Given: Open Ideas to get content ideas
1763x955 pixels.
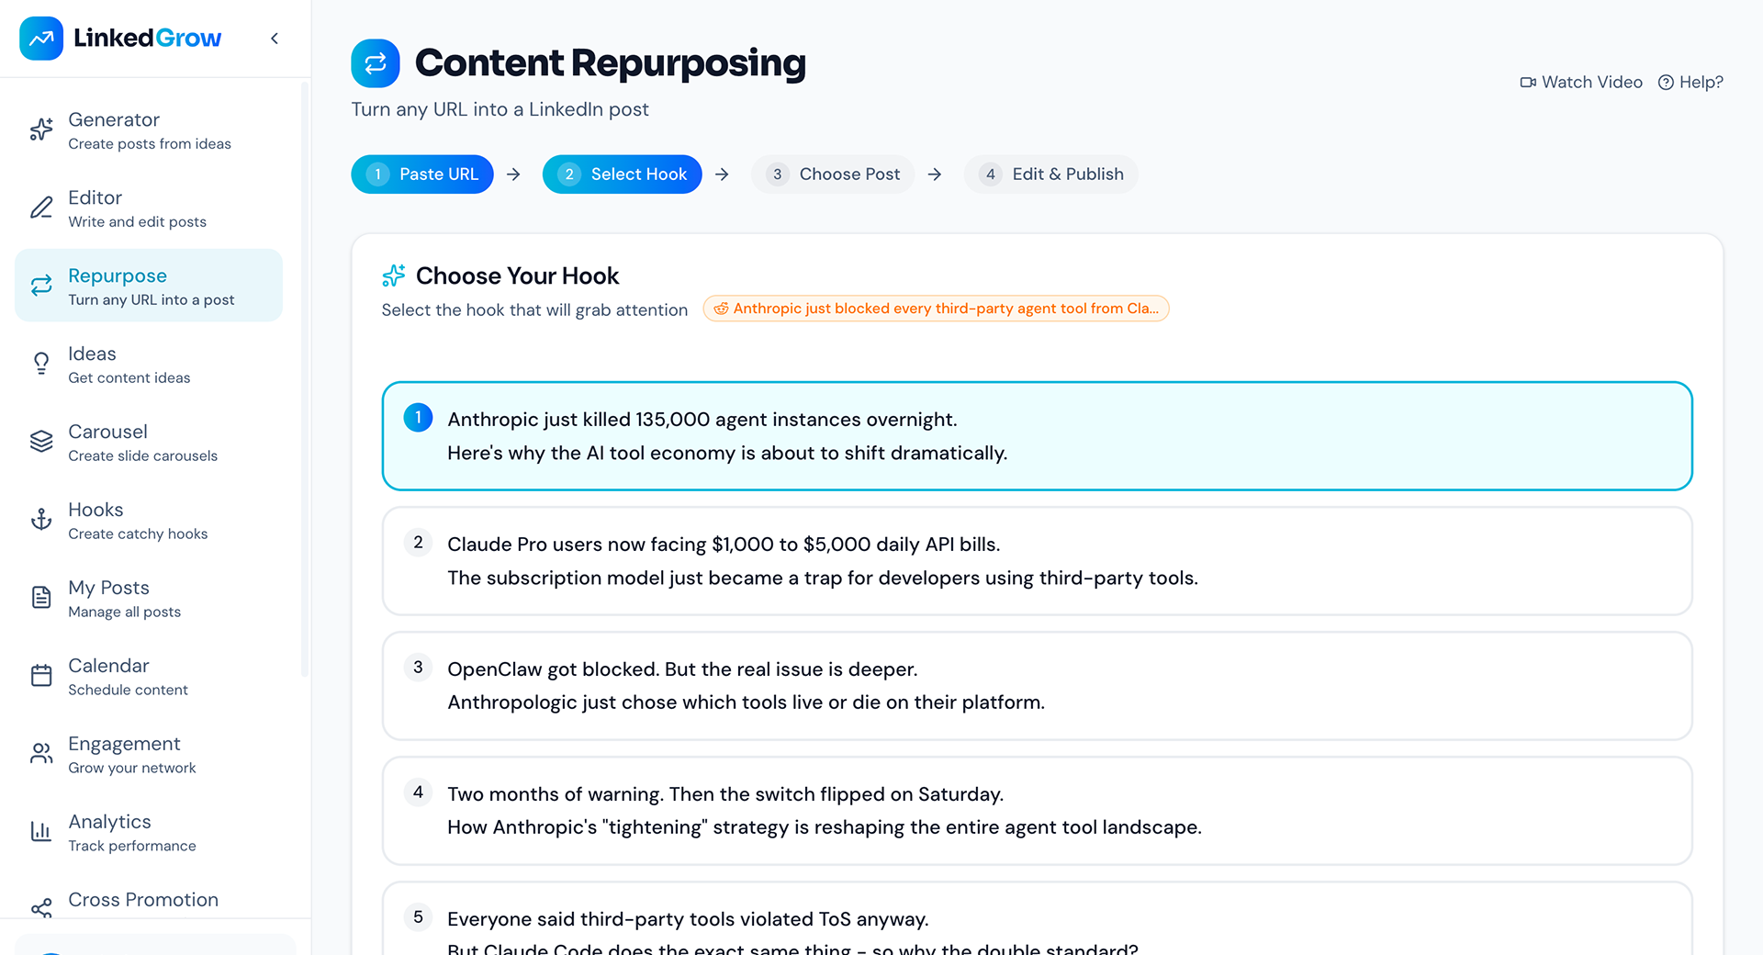Looking at the screenshot, I should pyautogui.click(x=149, y=364).
